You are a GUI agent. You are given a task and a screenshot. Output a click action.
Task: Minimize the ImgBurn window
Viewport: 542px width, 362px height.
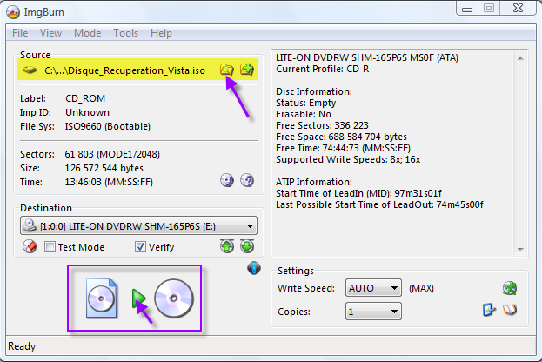pos(467,9)
